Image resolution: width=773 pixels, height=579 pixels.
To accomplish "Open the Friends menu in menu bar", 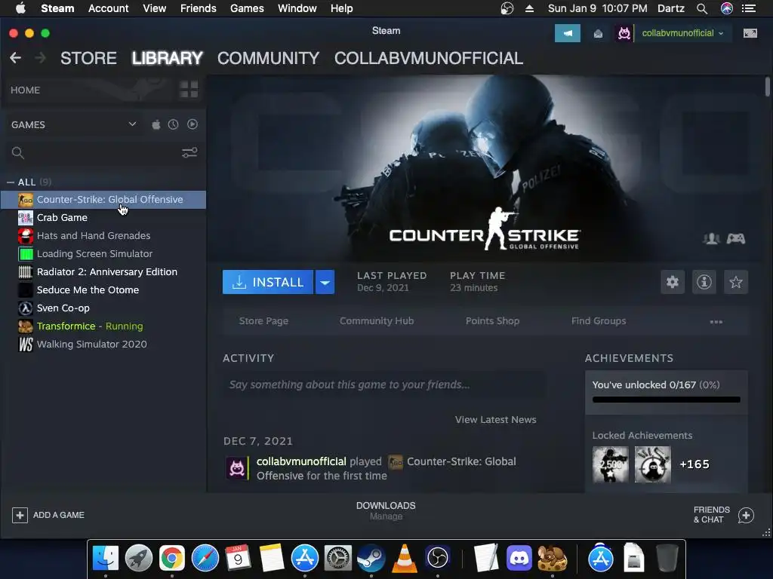I will (x=199, y=8).
